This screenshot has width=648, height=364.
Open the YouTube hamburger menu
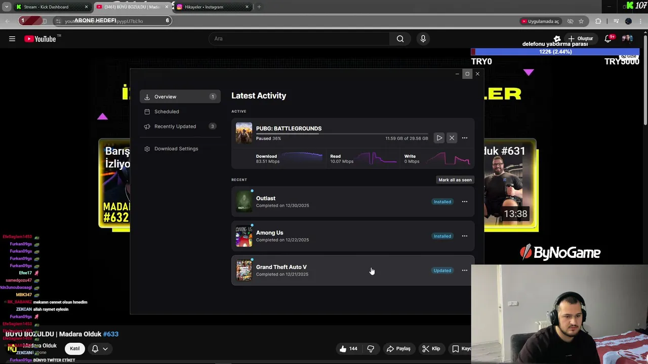(x=12, y=39)
